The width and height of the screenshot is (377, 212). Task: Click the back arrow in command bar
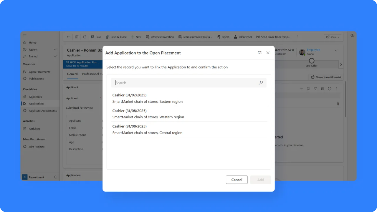coord(68,37)
